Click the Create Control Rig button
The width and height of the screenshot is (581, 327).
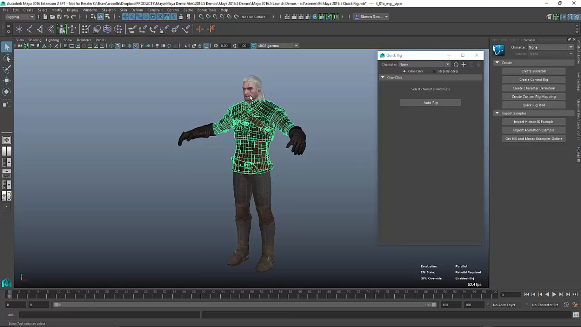533,80
